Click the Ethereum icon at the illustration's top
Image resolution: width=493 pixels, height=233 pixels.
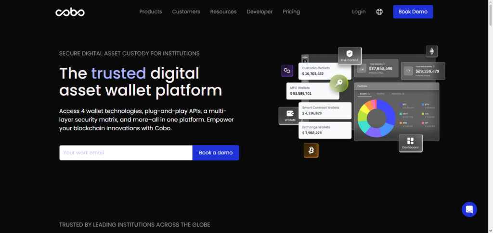pos(431,51)
